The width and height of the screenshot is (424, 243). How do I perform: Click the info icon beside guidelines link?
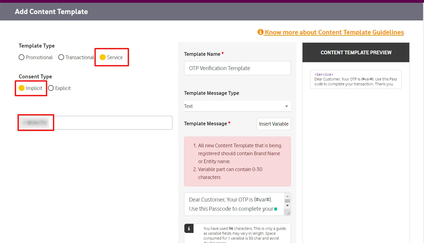click(260, 32)
